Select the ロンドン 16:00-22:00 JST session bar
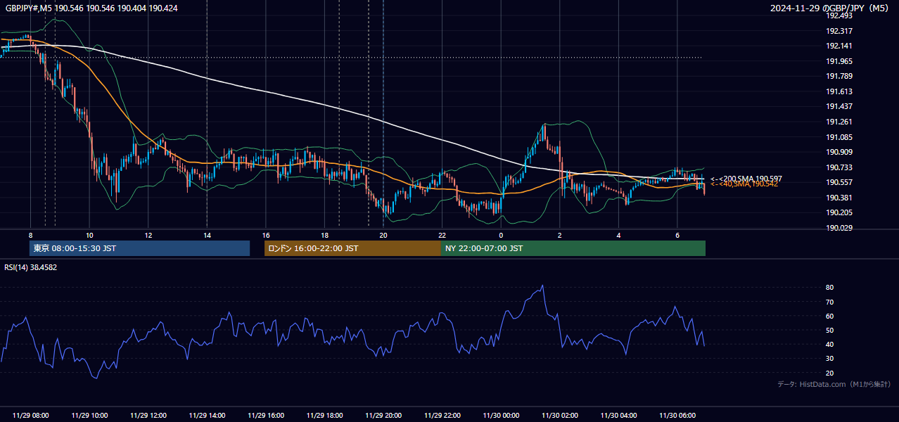Viewport: 899px width, 422px height. (x=352, y=248)
